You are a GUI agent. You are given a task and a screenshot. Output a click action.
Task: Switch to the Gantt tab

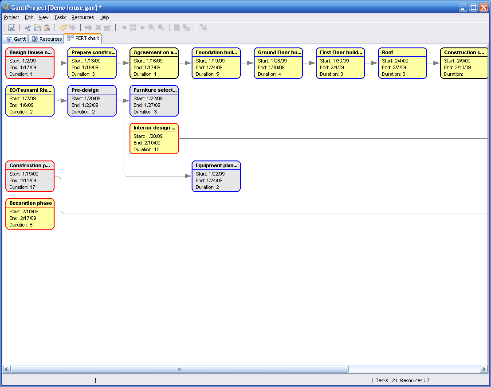[16, 39]
